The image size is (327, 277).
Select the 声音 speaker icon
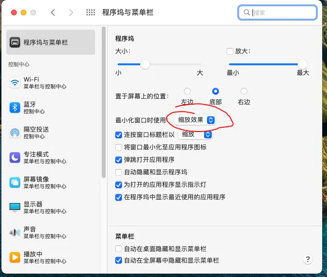(x=15, y=232)
